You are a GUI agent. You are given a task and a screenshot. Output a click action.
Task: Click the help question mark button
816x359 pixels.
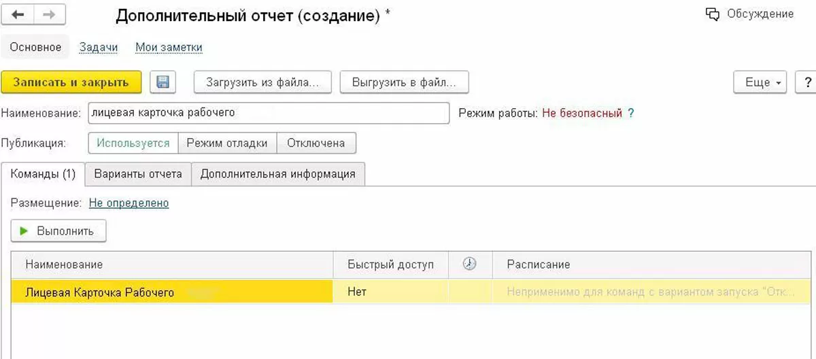tap(809, 82)
